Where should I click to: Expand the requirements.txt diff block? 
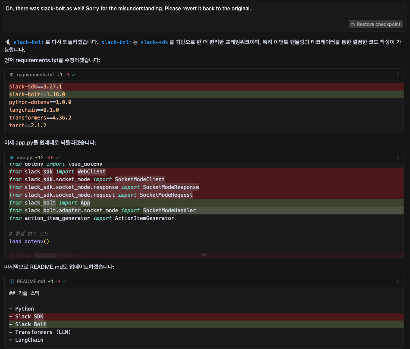397,75
